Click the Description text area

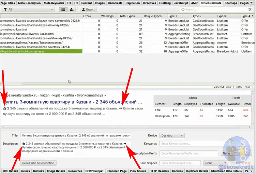tap(76, 149)
